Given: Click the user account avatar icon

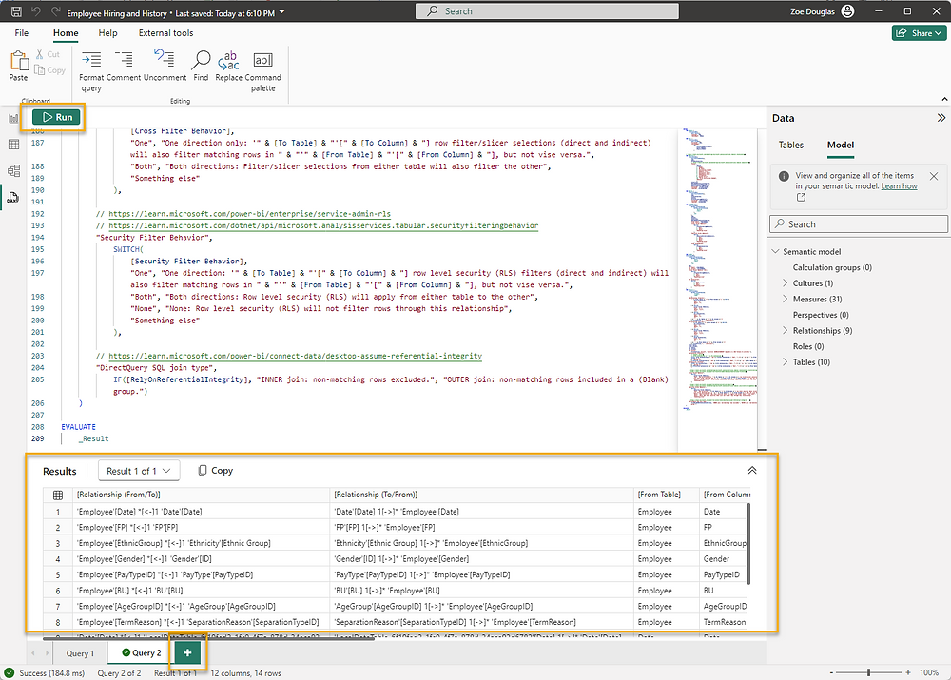Looking at the screenshot, I should tap(848, 11).
